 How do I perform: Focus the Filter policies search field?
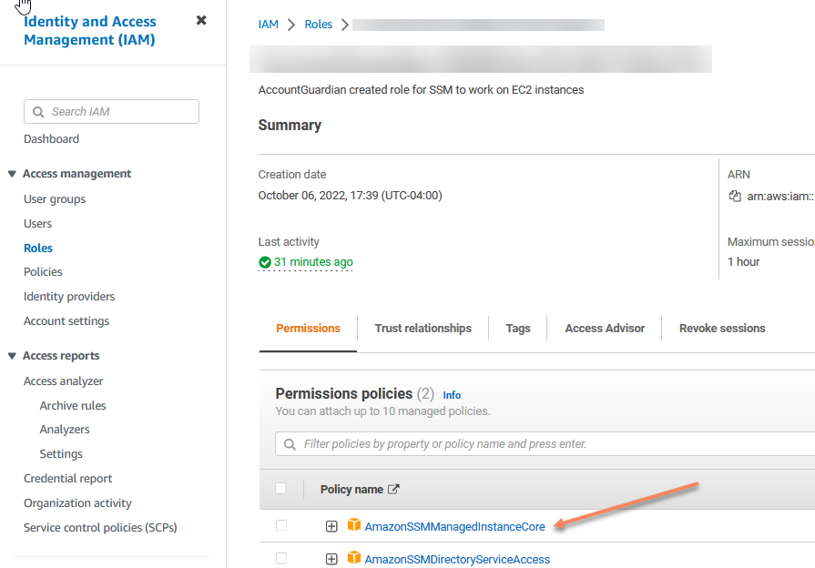[545, 444]
